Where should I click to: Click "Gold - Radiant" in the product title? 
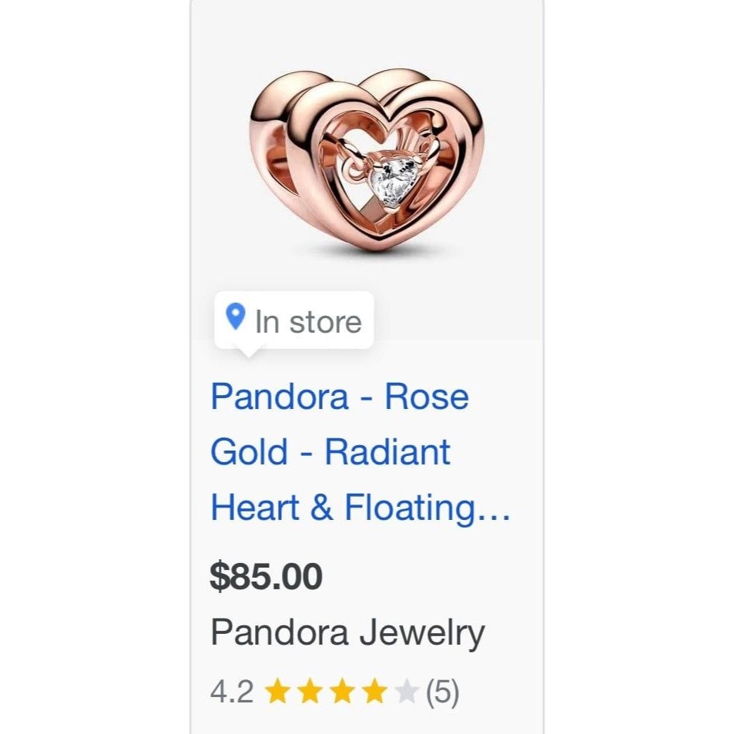coord(330,451)
